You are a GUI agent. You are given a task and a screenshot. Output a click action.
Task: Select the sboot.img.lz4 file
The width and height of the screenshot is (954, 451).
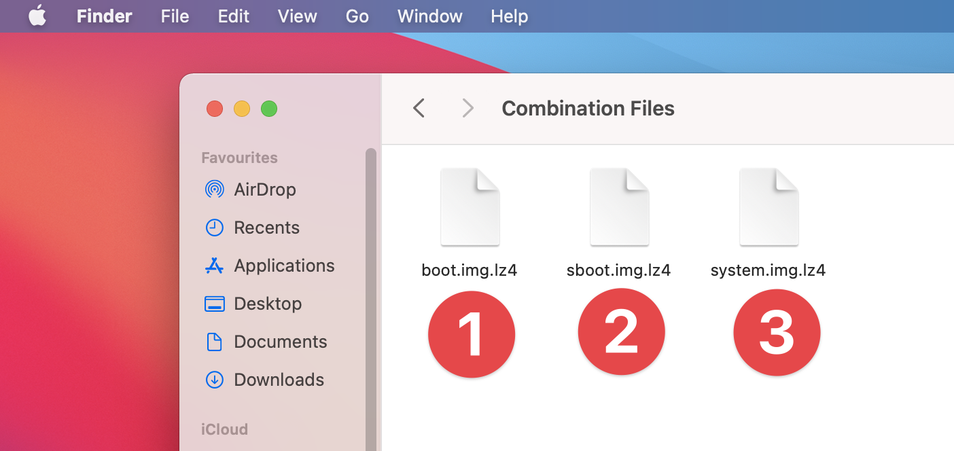coord(619,207)
